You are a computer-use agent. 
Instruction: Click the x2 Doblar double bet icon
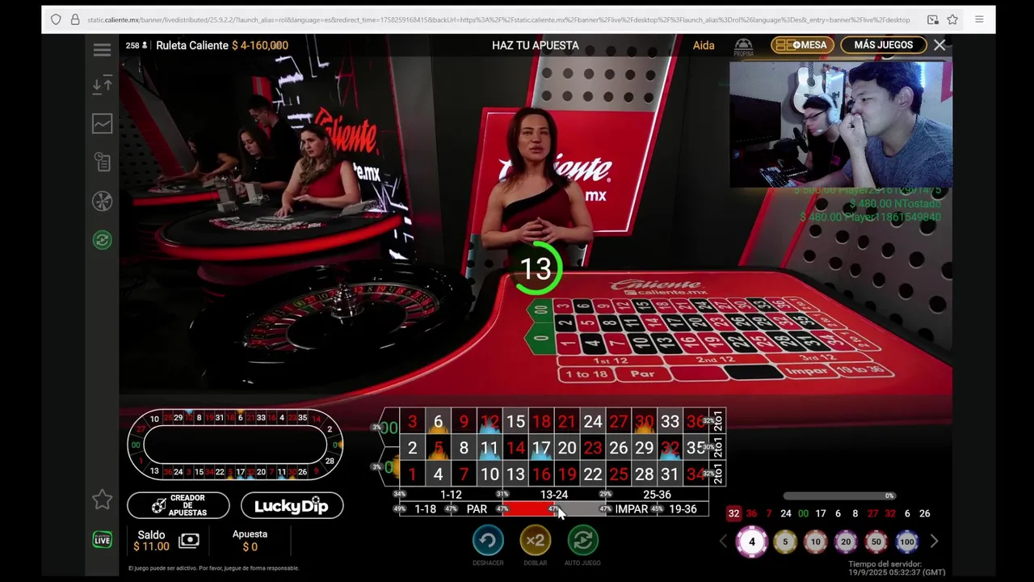tap(535, 540)
